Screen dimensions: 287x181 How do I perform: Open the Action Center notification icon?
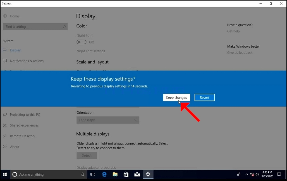coord(279,174)
